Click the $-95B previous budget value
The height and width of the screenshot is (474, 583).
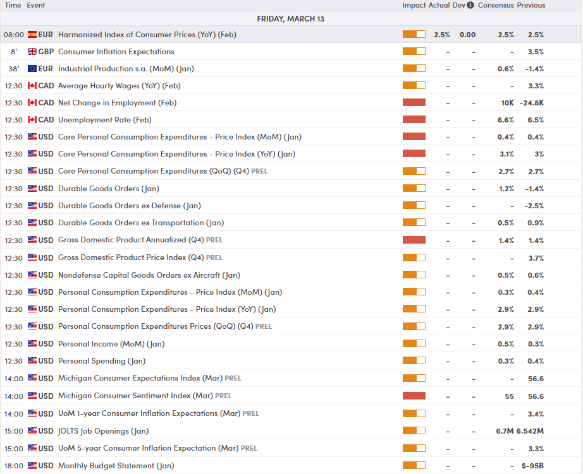pyautogui.click(x=532, y=465)
